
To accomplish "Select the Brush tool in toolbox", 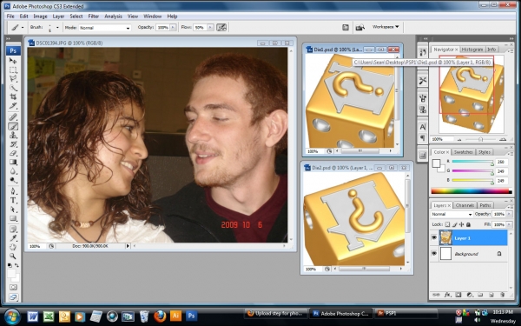I will [x=13, y=126].
